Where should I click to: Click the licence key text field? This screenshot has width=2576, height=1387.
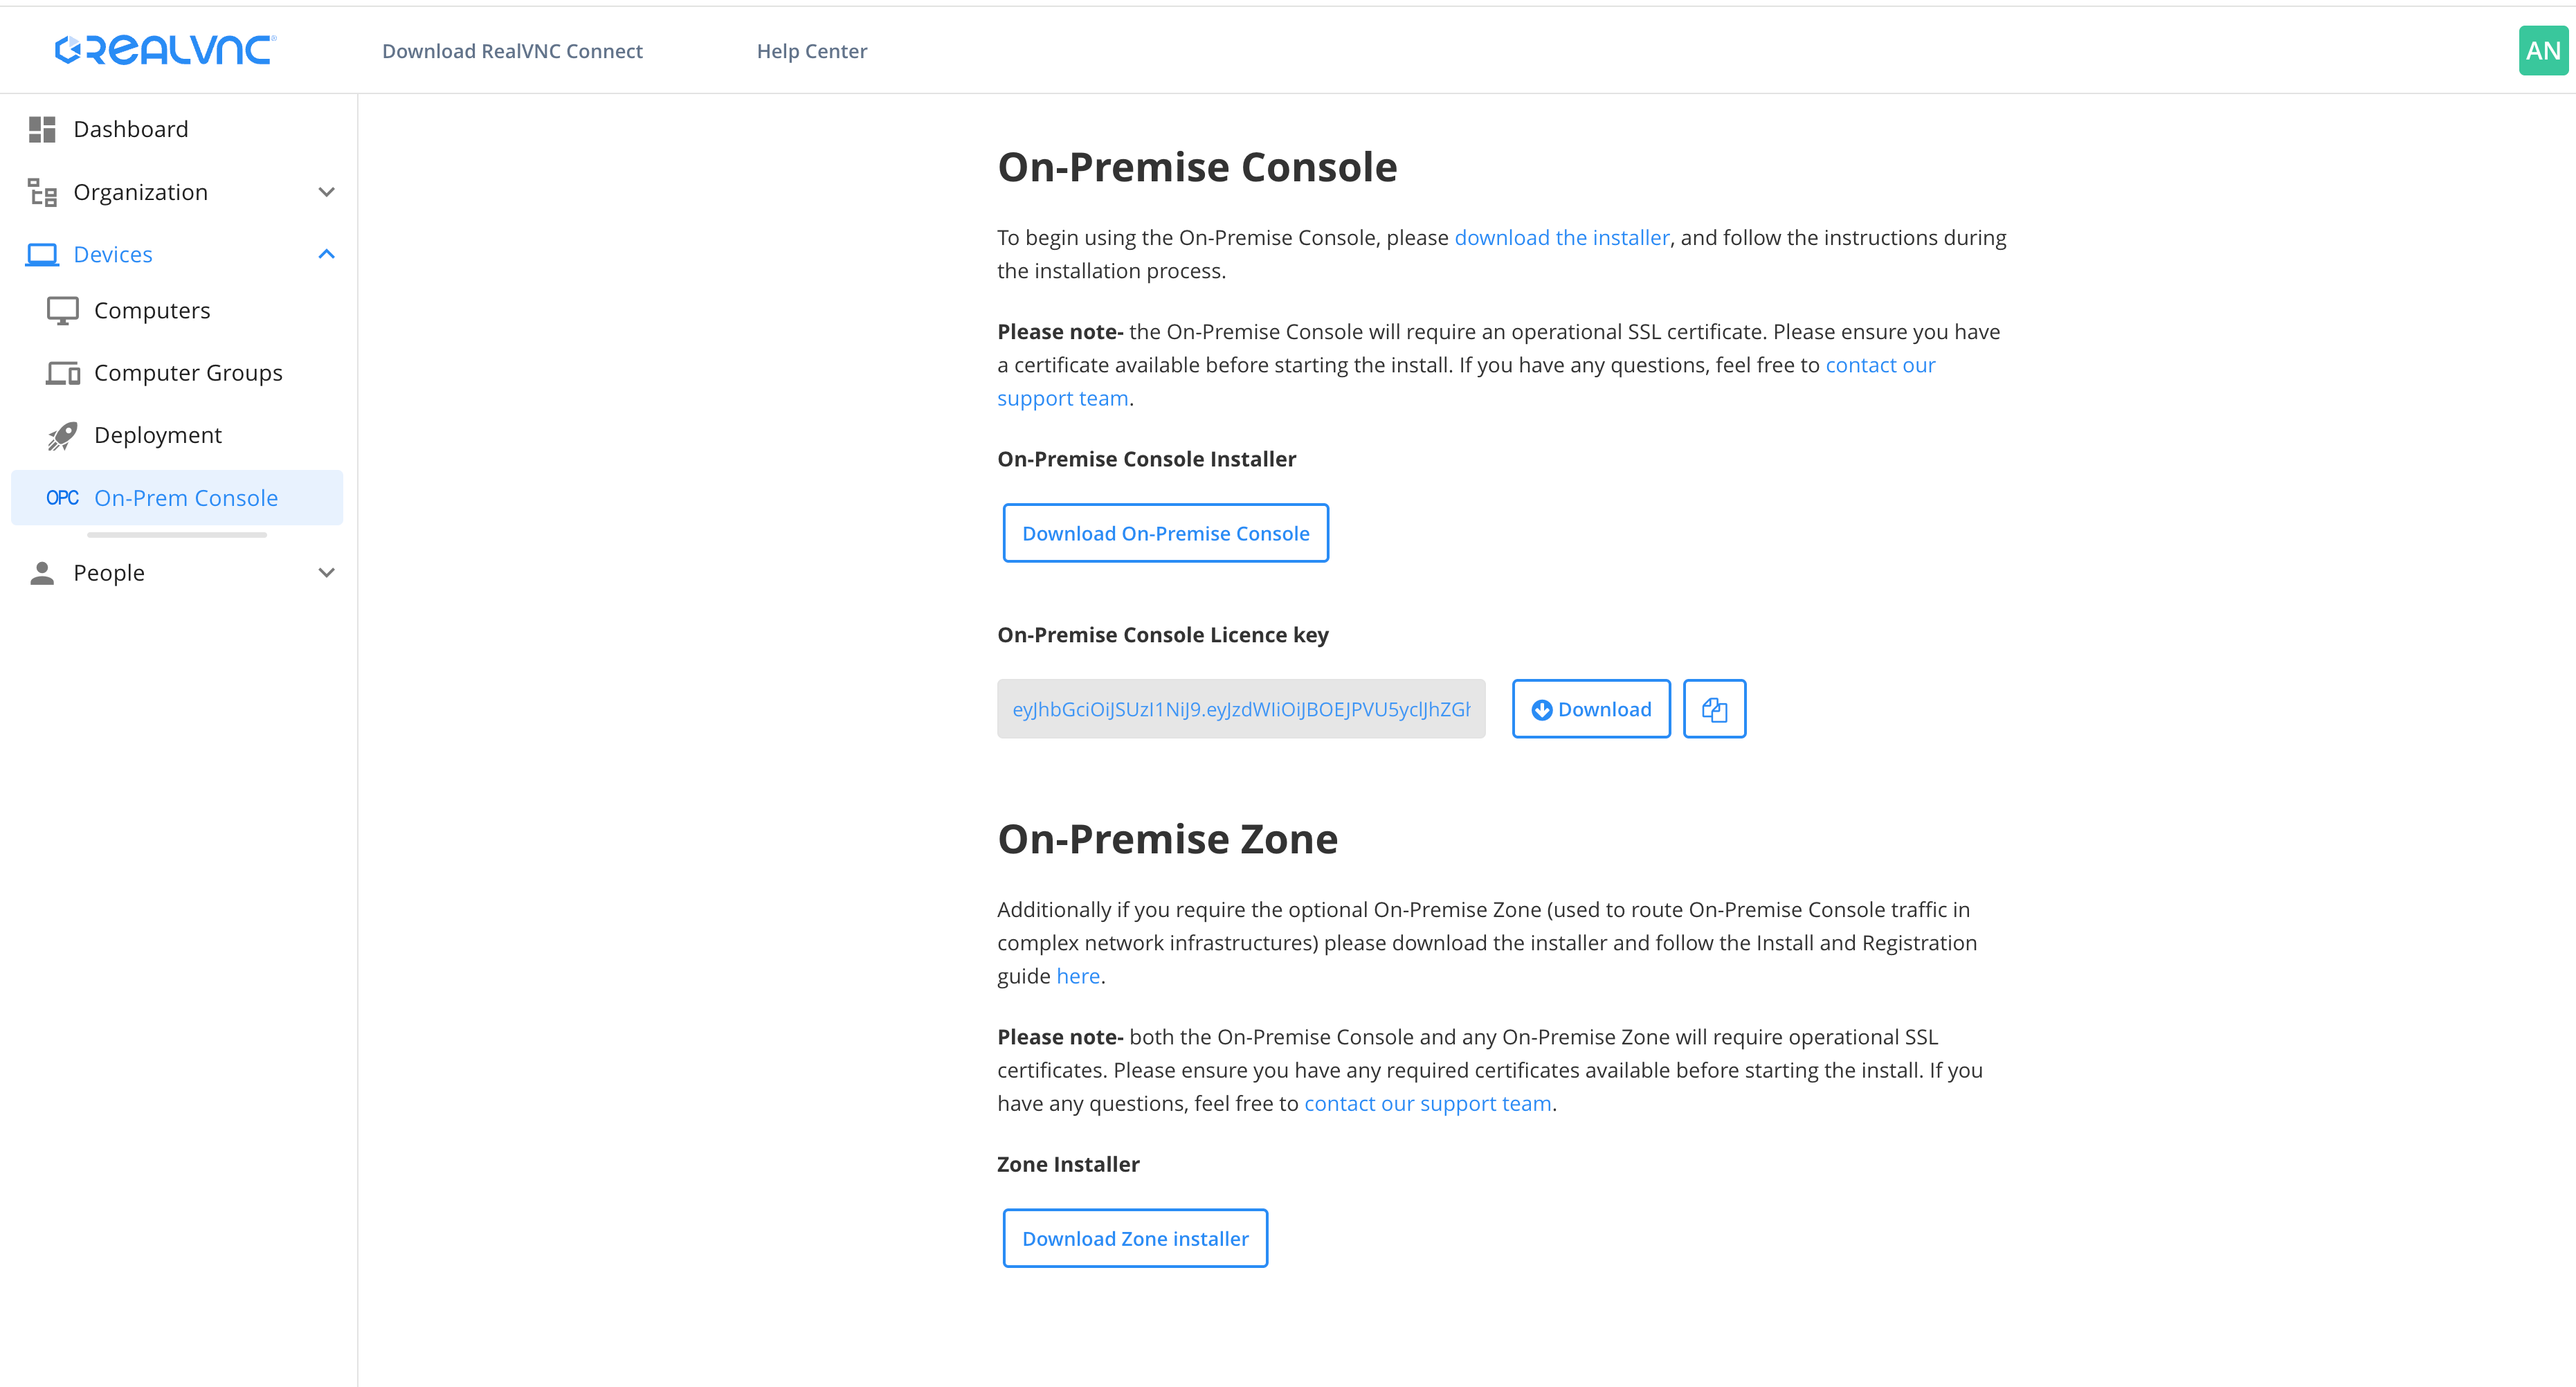[x=1240, y=709]
